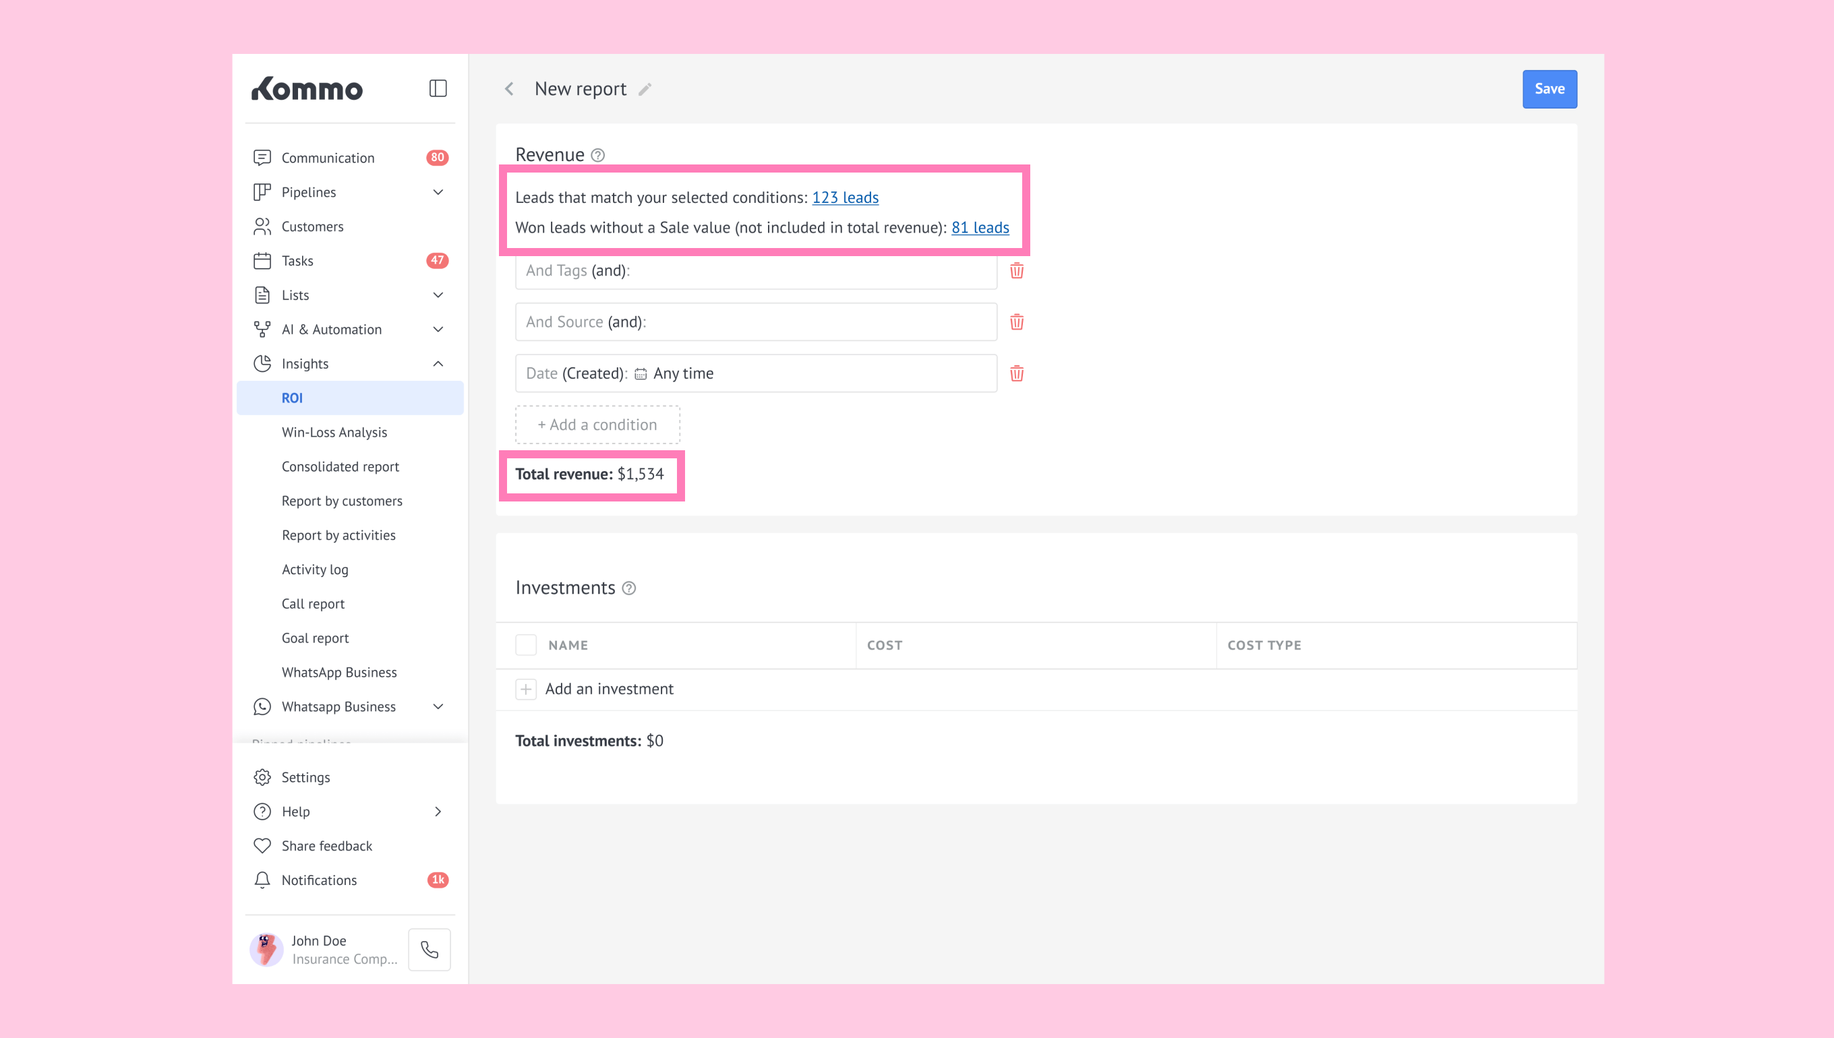Open the 123 leads link
Screen dimensions: 1834x1038
[x=845, y=197]
